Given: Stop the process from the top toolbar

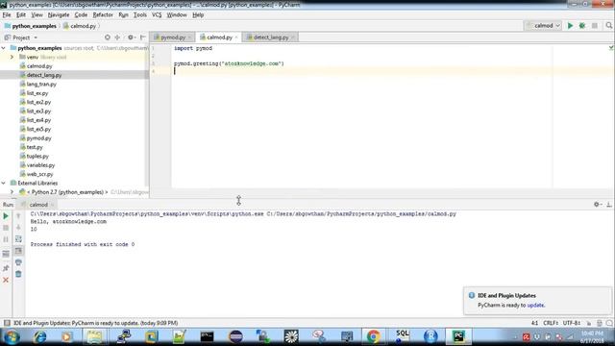Looking at the screenshot, I should pos(595,26).
